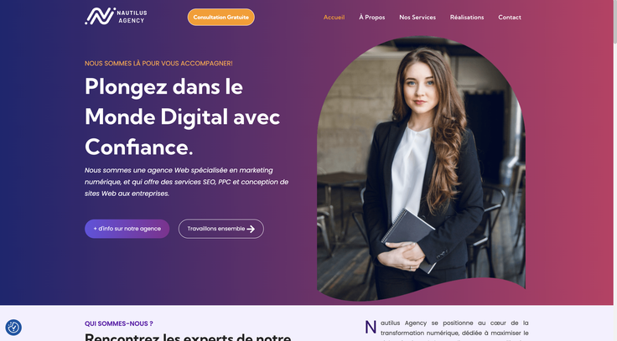Screen dimensions: 617x341
Task: Open the Contact page
Action: pyautogui.click(x=510, y=18)
